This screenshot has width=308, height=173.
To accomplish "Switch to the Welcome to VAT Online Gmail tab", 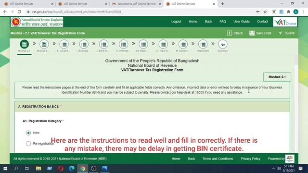I will click(136, 4).
